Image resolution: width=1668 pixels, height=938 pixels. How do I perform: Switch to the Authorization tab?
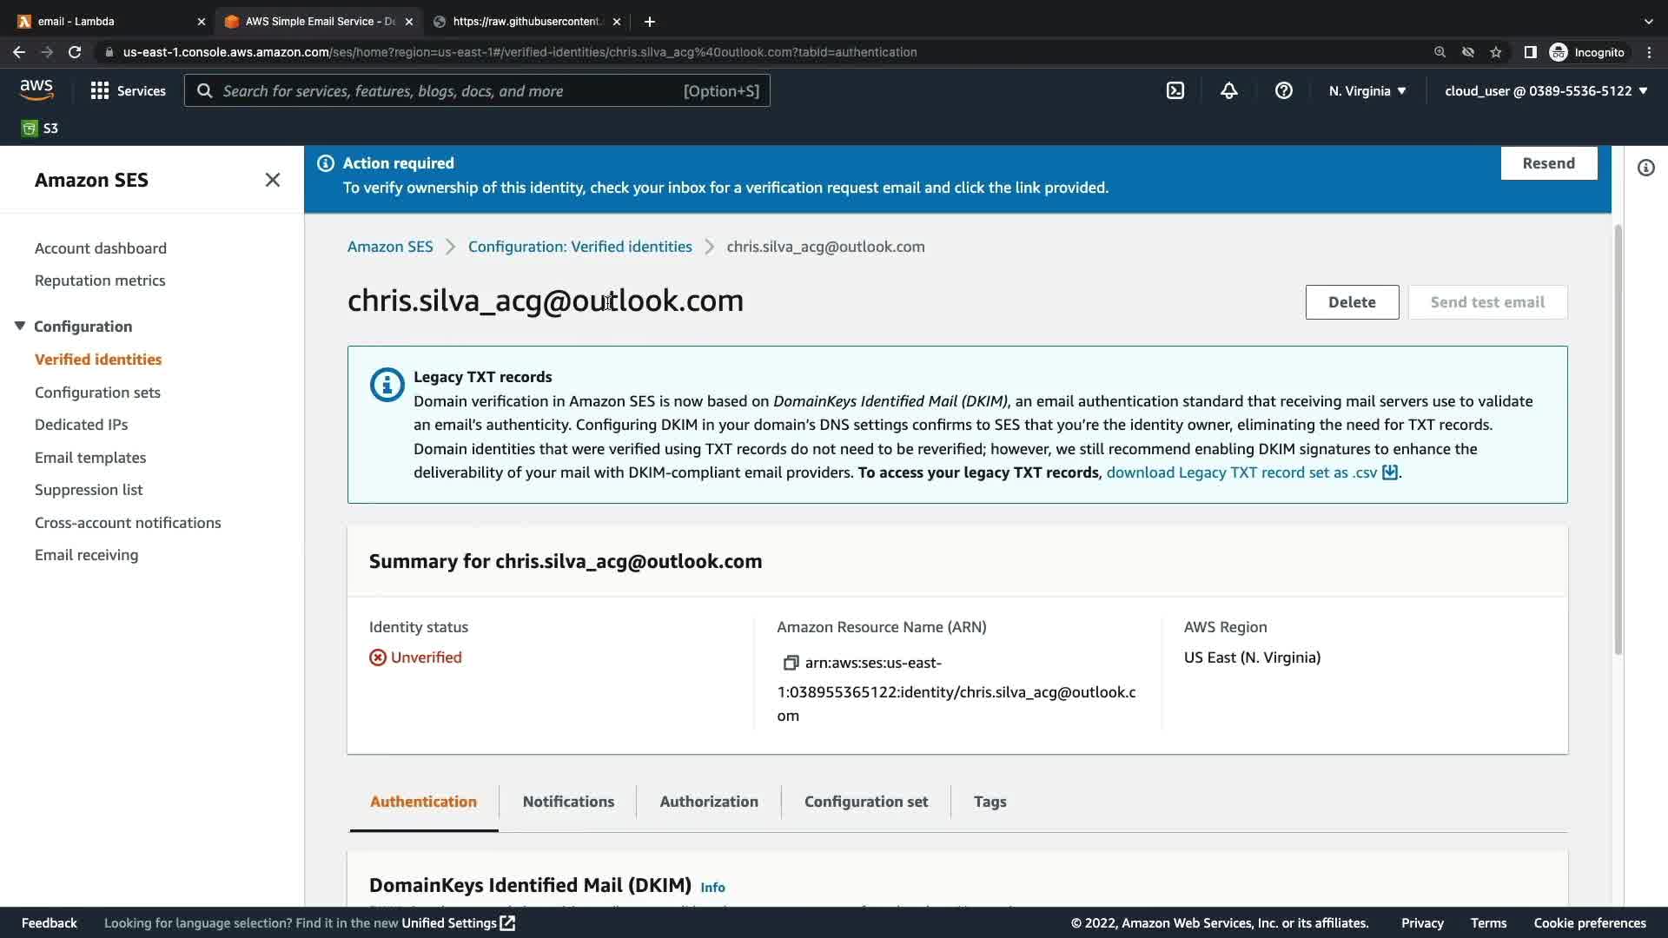708,801
